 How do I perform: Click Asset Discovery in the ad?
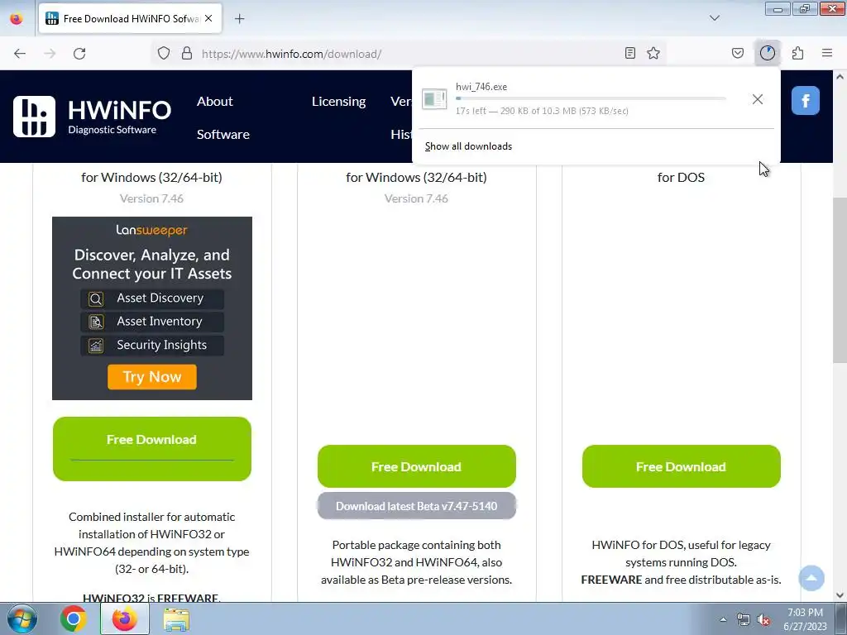152,298
